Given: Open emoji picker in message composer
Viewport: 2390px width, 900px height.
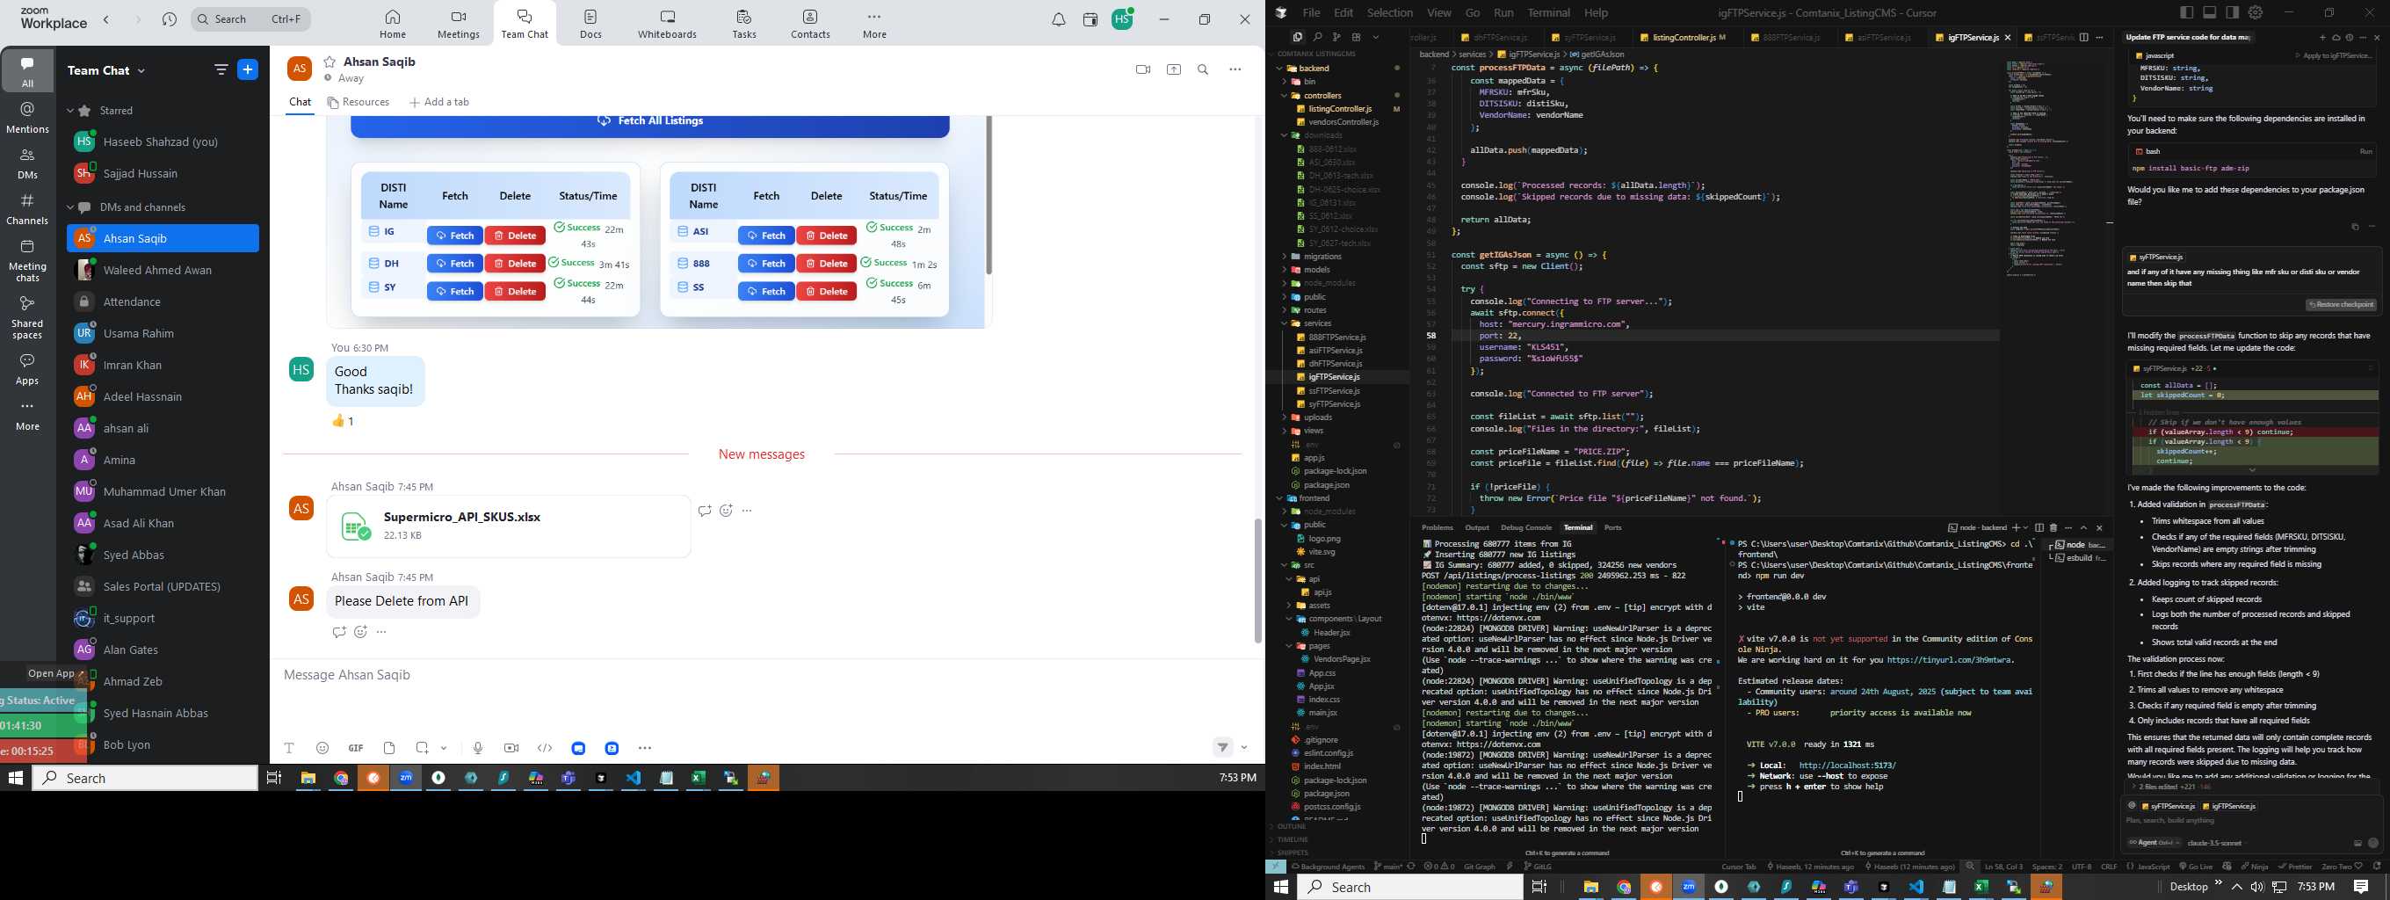Looking at the screenshot, I should point(322,748).
